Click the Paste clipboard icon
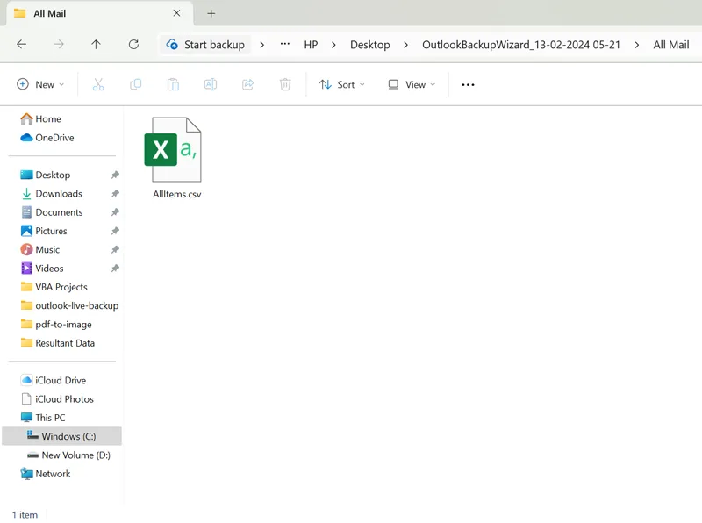The width and height of the screenshot is (702, 523). click(173, 84)
